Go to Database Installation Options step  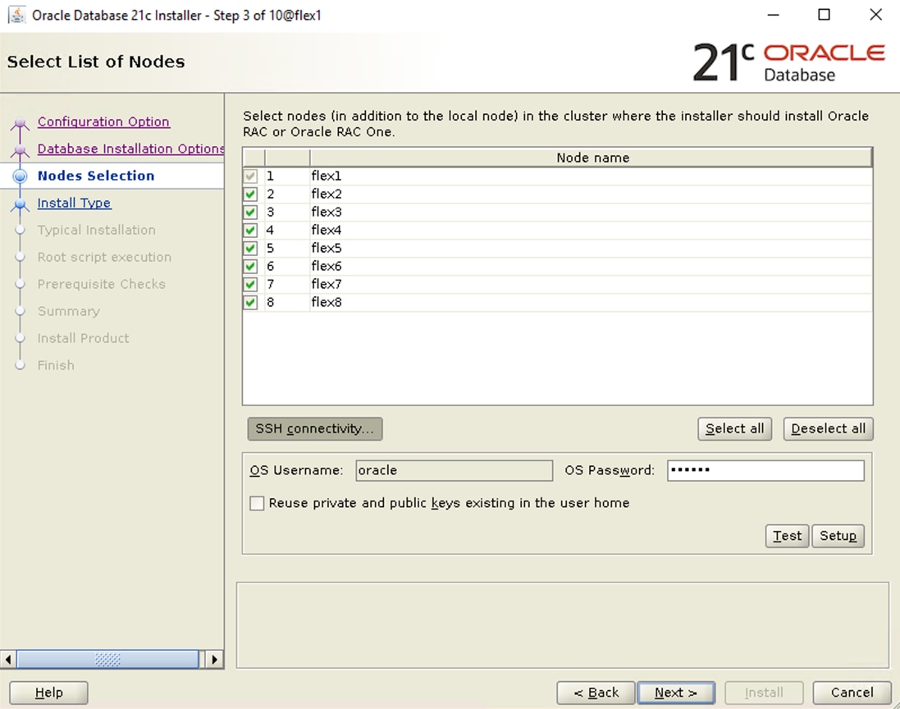coord(131,149)
